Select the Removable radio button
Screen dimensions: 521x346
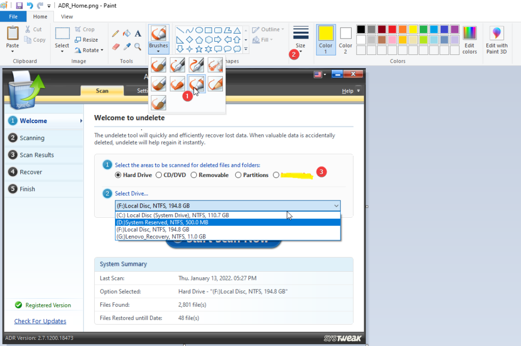point(194,175)
